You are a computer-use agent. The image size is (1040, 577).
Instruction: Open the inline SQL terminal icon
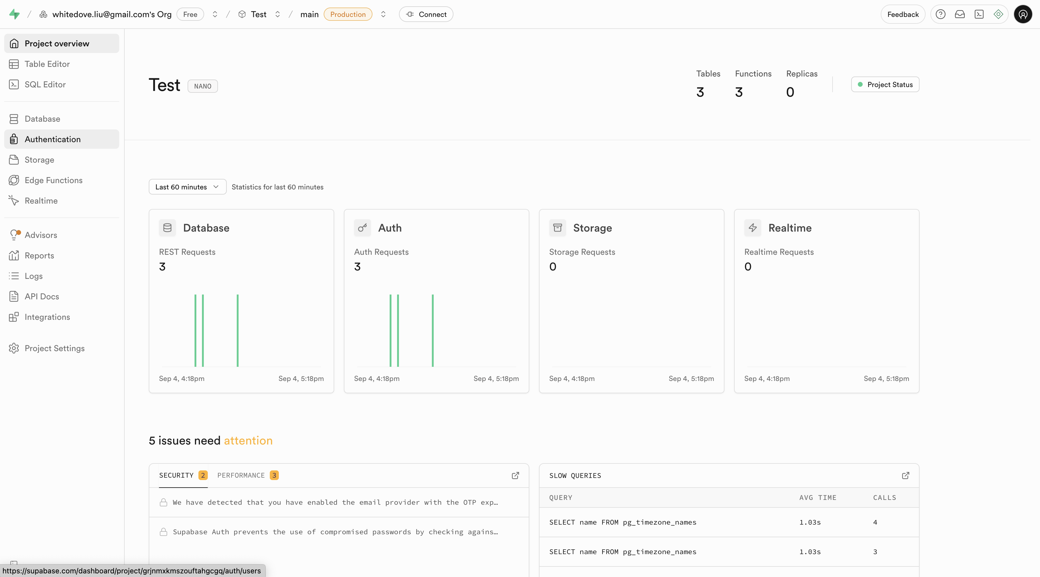[979, 14]
